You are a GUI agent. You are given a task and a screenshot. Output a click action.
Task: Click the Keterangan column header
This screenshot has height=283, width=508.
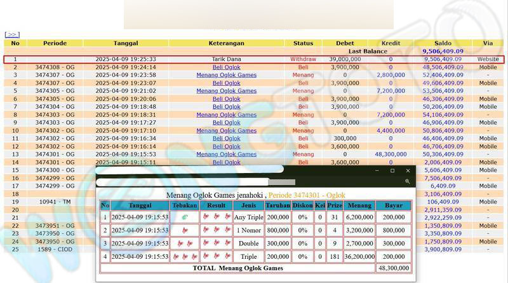point(226,43)
